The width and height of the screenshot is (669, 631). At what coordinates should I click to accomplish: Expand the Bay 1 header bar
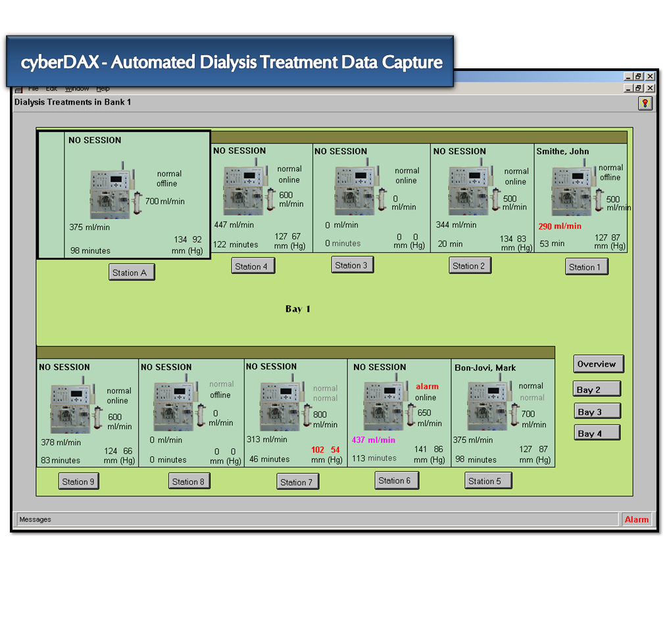297,309
